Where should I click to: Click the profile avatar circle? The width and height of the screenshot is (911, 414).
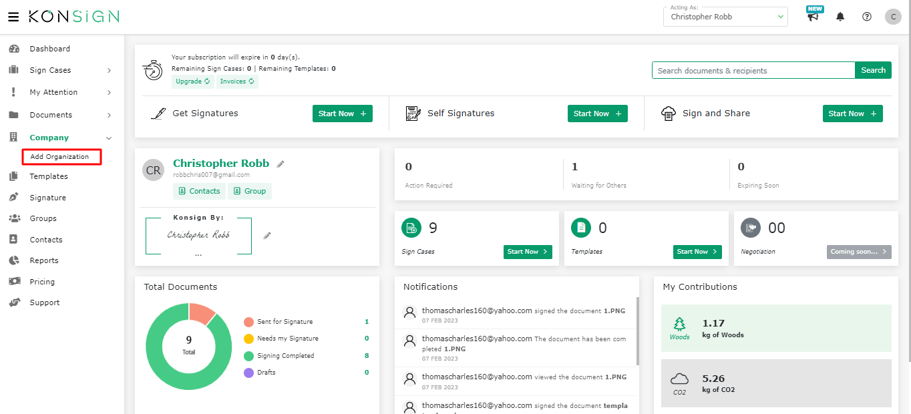click(x=893, y=17)
